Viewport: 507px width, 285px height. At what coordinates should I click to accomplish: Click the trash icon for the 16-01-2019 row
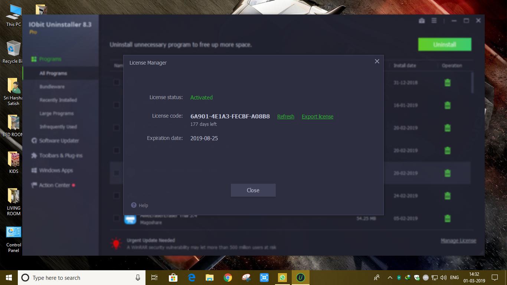click(x=448, y=105)
